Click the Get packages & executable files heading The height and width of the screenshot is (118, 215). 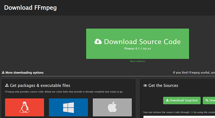[37, 85]
